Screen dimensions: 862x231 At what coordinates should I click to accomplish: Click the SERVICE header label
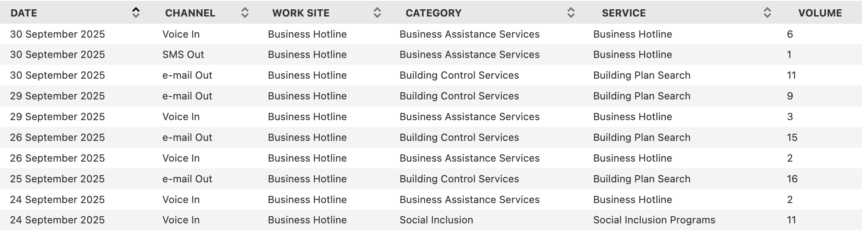[623, 13]
